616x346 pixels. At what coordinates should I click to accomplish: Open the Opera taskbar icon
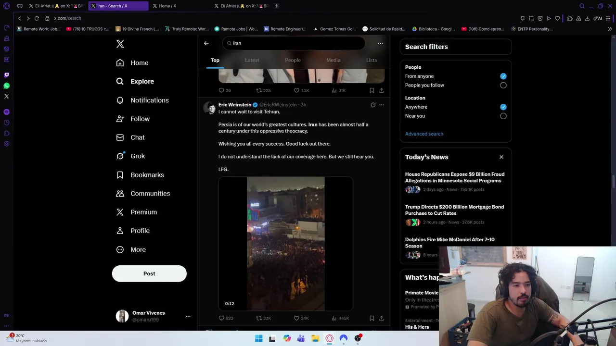click(329, 338)
